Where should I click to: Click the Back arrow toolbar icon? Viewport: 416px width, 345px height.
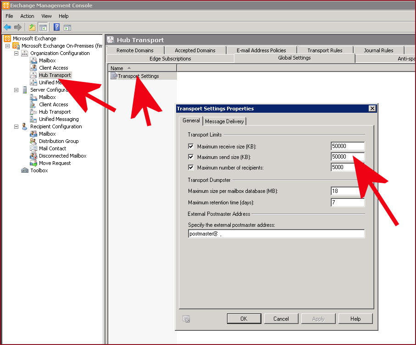(7, 27)
